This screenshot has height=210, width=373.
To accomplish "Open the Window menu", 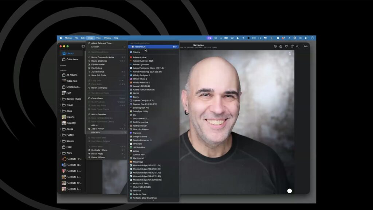I will pos(107,38).
